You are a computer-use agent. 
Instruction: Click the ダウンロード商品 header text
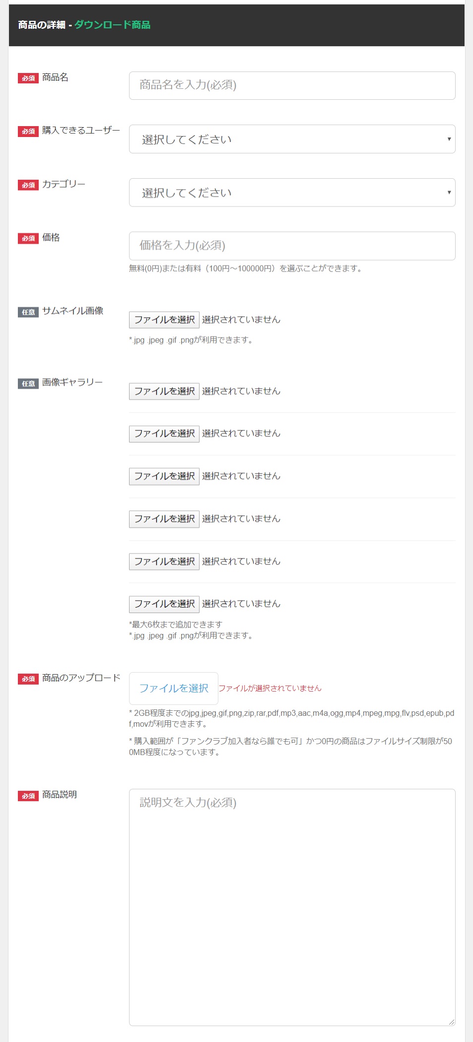coord(113,25)
